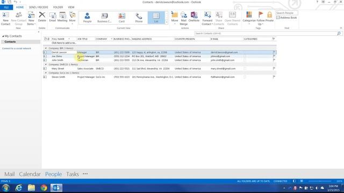Open the FILE tab
Viewport: 344px width, 193px height.
[x=6, y=7]
